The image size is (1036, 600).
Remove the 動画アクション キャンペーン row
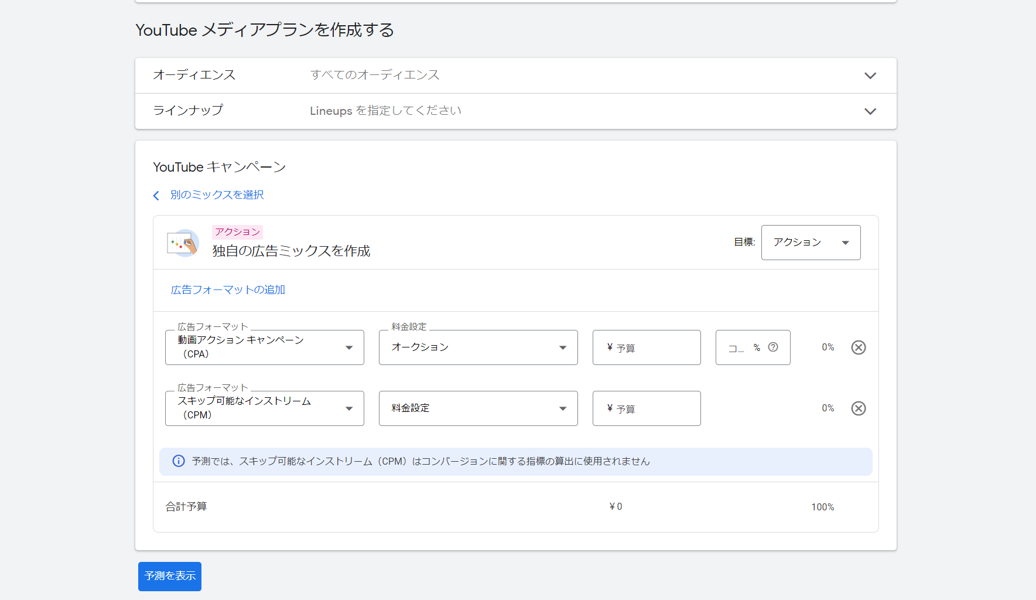click(858, 347)
